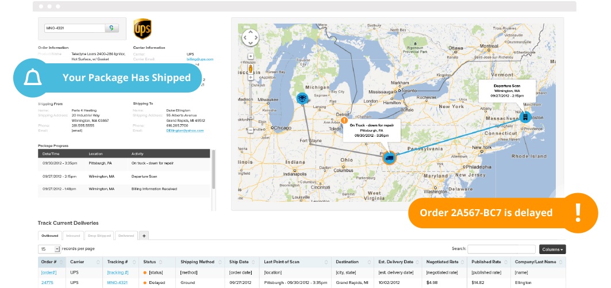Click the exclamation icon on delayed alert

pyautogui.click(x=578, y=213)
